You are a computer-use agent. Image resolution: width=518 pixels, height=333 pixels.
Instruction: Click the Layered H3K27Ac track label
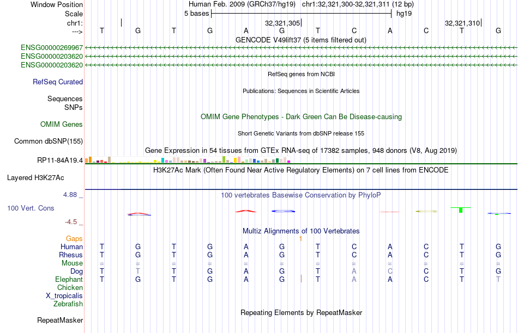[35, 178]
